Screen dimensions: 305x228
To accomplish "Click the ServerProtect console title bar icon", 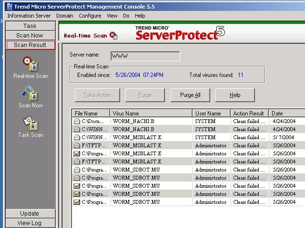I will pyautogui.click(x=9, y=7).
